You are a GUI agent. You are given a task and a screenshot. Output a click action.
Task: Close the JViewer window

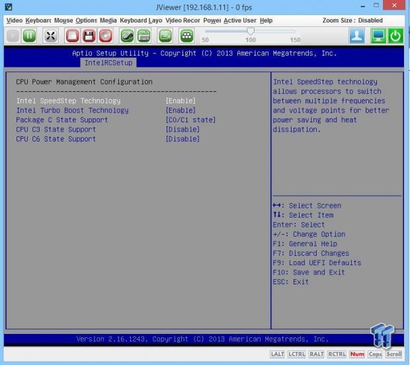(394, 5)
